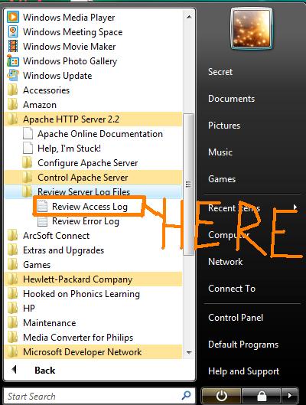The width and height of the screenshot is (306, 405).
Task: Expand Control Apache Server subfolder
Action: coord(93,177)
